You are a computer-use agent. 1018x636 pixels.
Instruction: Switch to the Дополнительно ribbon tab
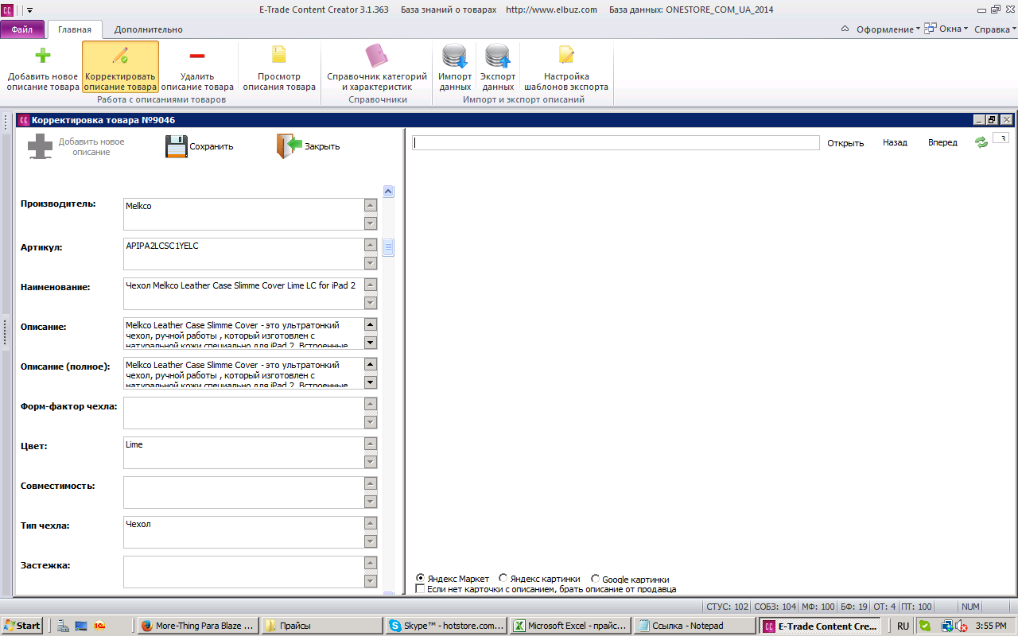tap(149, 29)
